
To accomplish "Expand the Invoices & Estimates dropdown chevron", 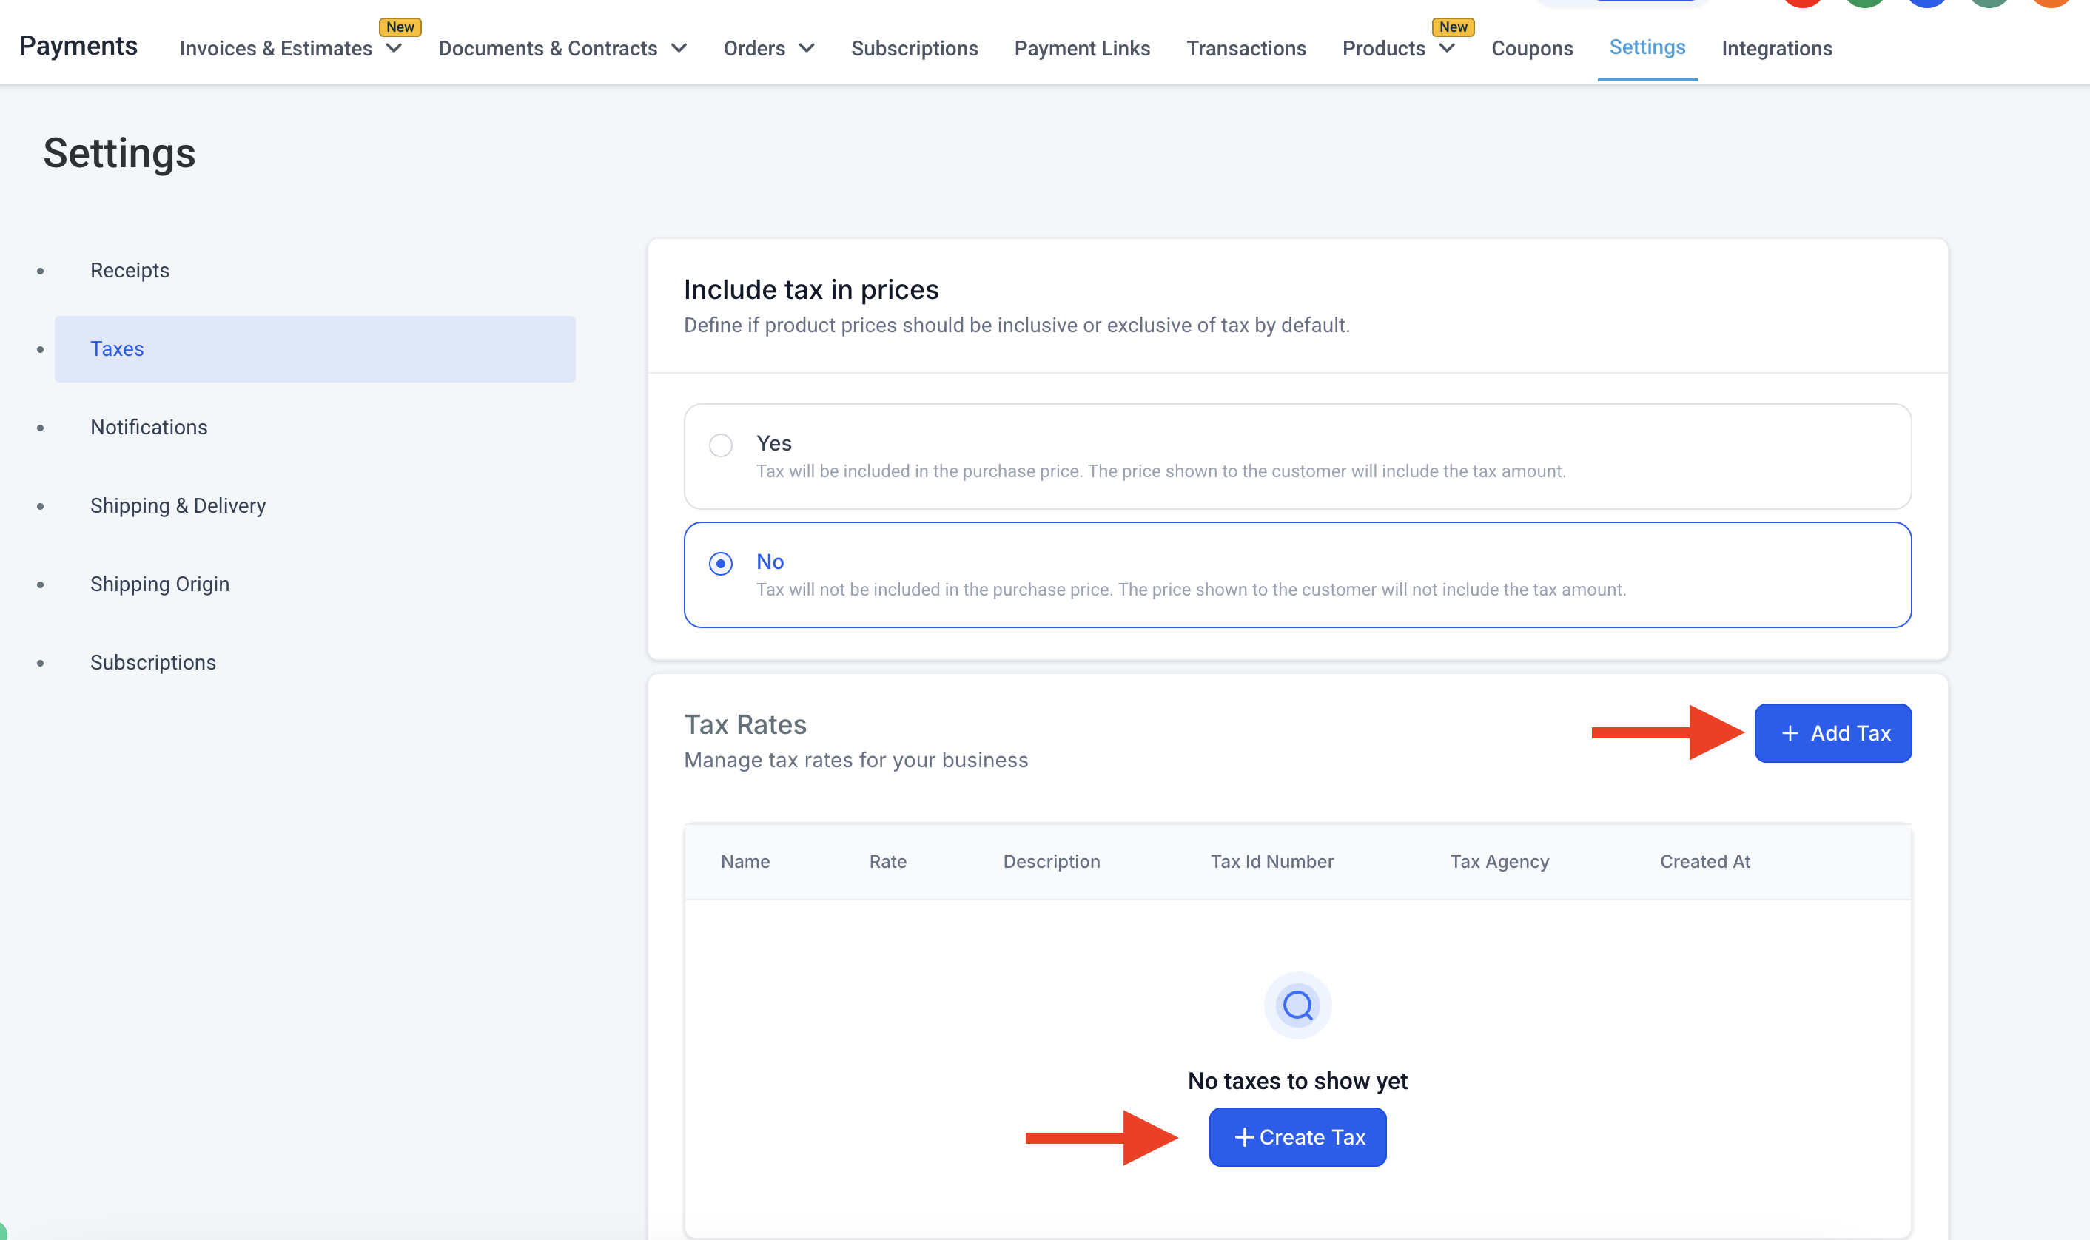I will (394, 49).
